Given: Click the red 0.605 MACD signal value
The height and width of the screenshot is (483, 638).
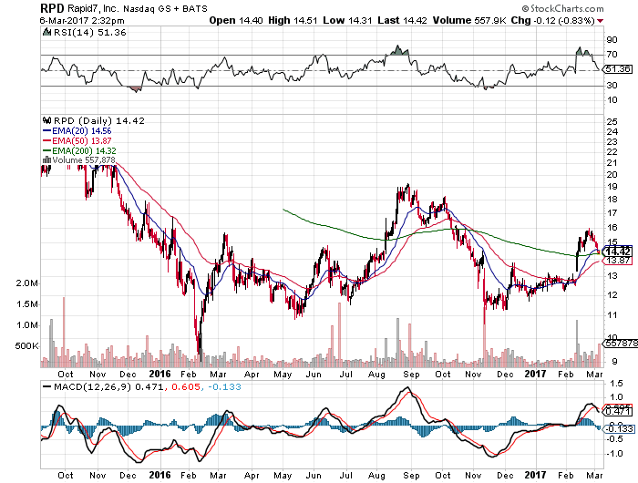Looking at the screenshot, I should [186, 387].
